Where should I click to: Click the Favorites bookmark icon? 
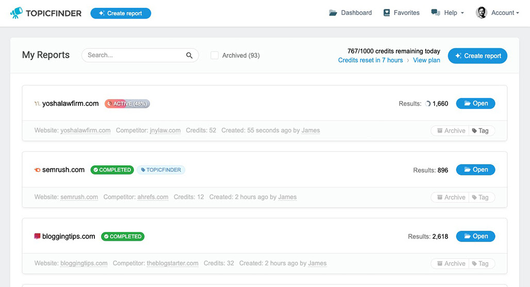pos(387,13)
